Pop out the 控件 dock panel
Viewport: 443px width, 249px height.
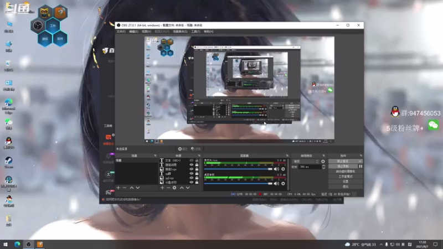[x=361, y=155]
